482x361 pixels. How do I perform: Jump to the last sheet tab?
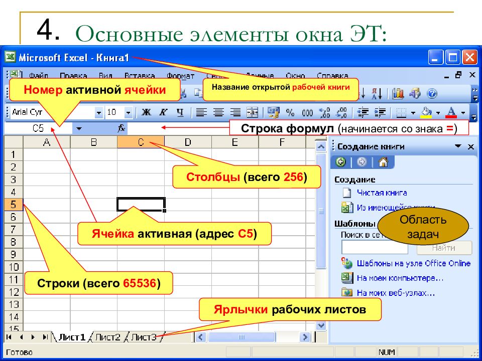[46, 337]
